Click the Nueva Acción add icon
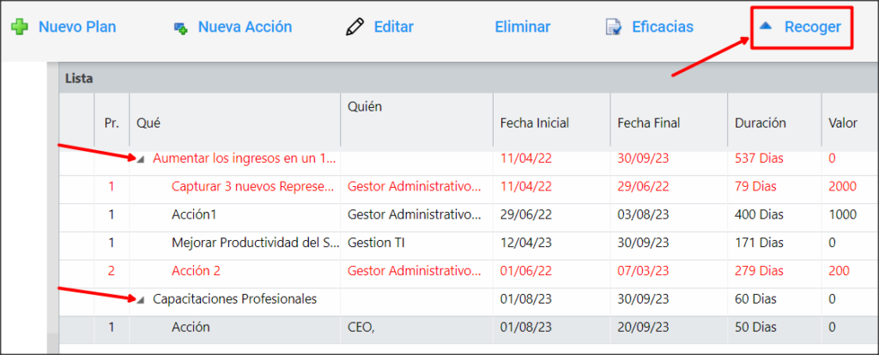 point(180,28)
